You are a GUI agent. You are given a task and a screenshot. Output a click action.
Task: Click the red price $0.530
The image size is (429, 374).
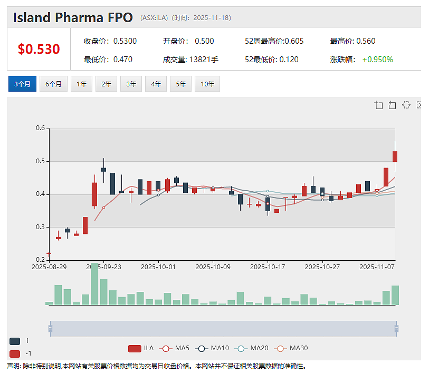pos(39,49)
